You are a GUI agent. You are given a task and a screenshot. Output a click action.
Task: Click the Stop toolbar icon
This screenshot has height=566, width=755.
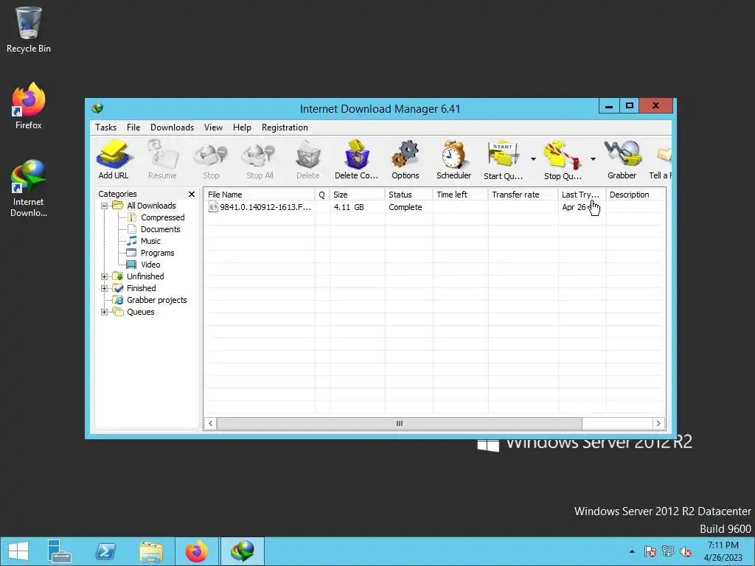[x=211, y=159]
